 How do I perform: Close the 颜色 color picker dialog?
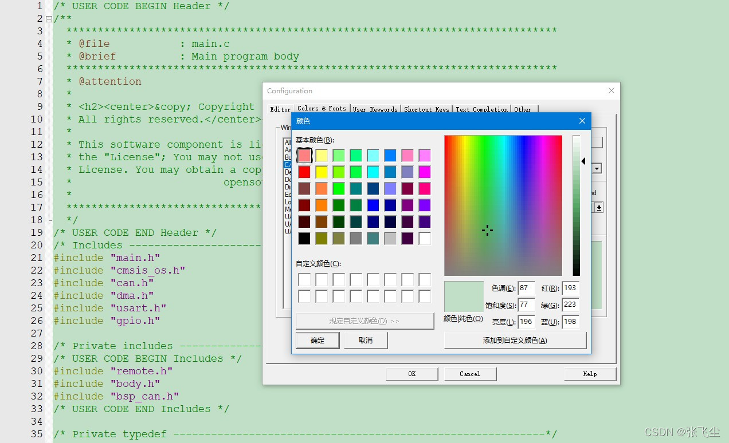coord(582,121)
